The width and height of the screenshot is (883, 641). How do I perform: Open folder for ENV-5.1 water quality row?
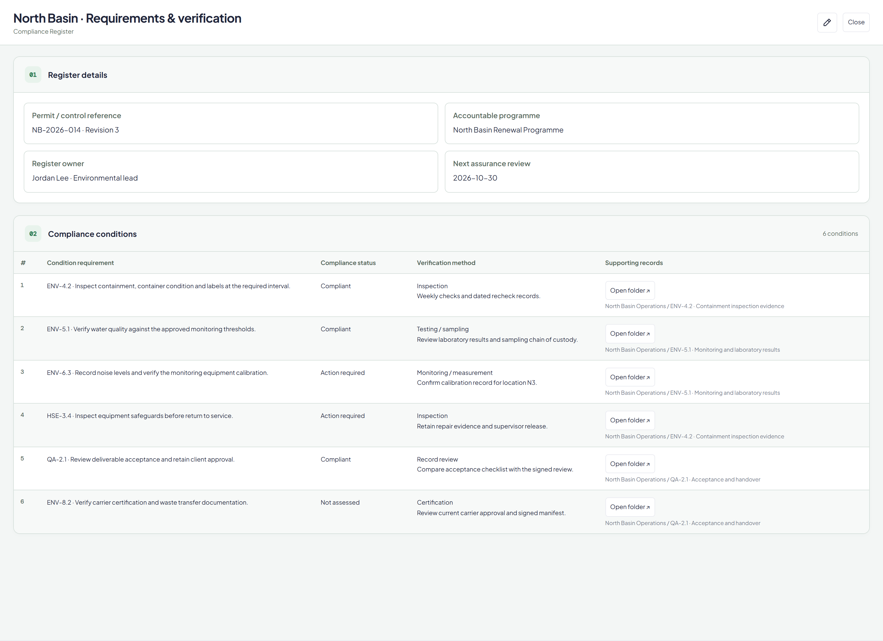click(629, 334)
